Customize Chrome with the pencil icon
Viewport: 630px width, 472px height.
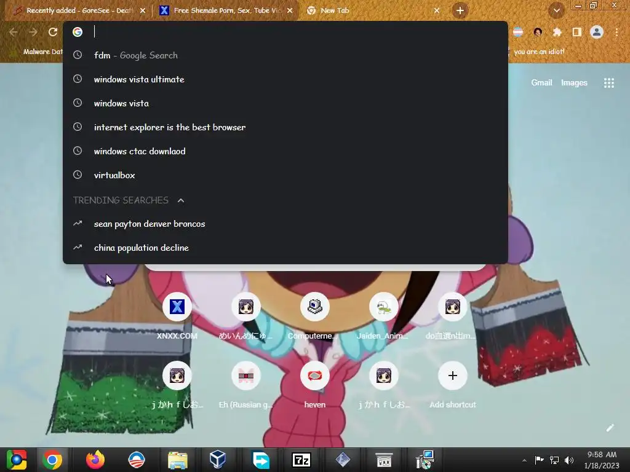tap(610, 428)
